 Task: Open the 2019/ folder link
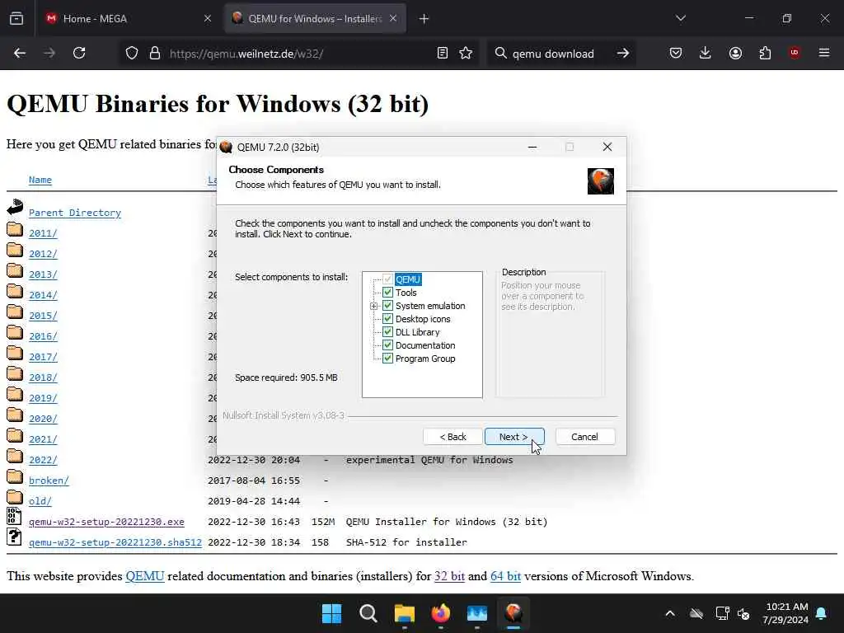(43, 398)
